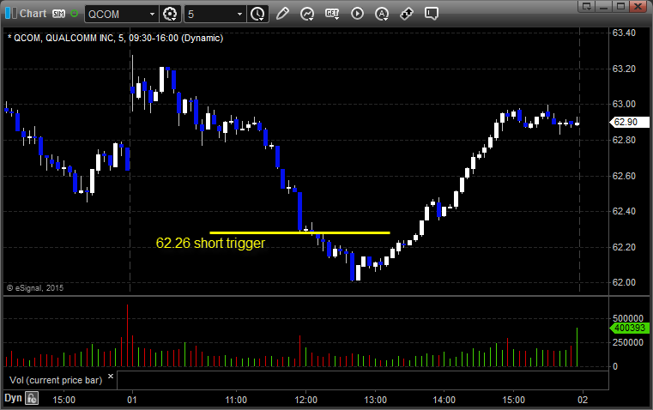Click the 250000 volume axis label
This screenshot has width=653, height=410.
pyautogui.click(x=628, y=342)
